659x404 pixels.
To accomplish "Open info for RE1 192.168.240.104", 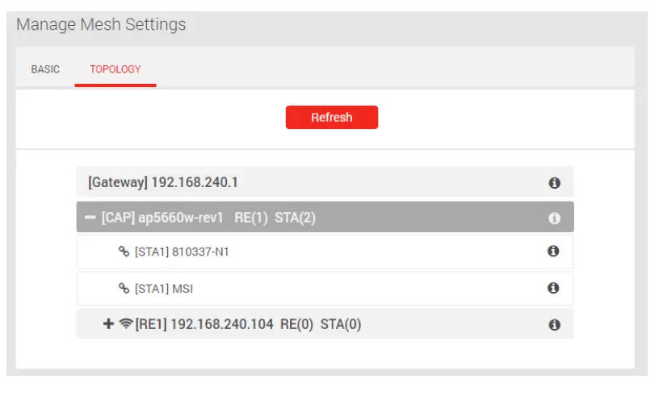I will (x=554, y=325).
